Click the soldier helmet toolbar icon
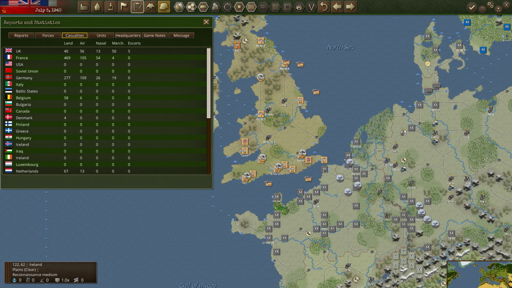 point(164,7)
